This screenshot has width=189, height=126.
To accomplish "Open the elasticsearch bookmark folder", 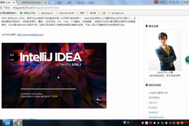I will click(x=45, y=13).
